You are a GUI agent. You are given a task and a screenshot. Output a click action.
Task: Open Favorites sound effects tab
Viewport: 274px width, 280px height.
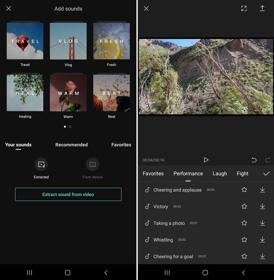coord(153,174)
